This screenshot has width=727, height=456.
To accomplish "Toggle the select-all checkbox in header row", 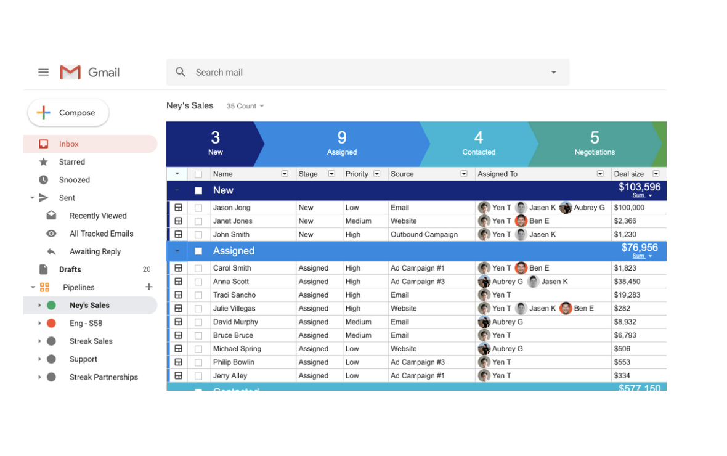I will coord(198,174).
